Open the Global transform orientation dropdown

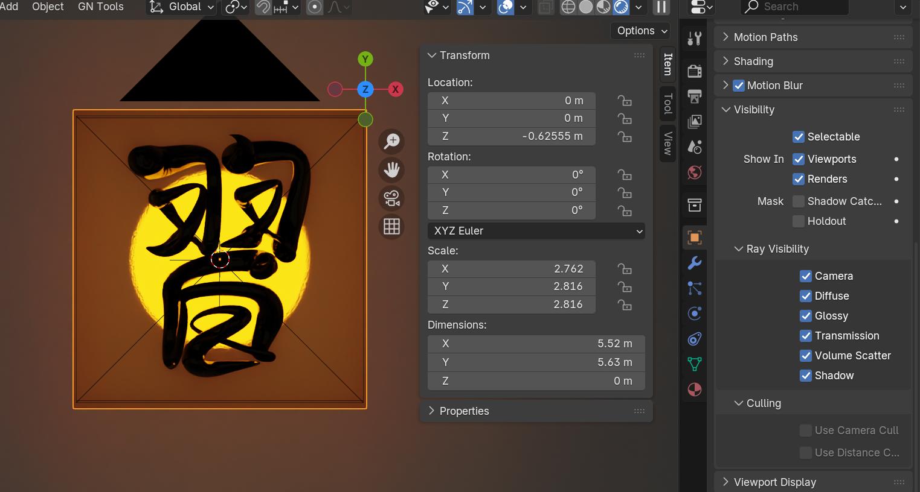(x=182, y=7)
